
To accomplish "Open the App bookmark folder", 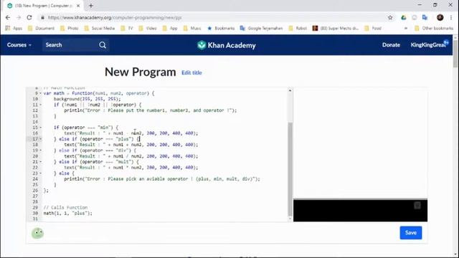I will point(170,28).
